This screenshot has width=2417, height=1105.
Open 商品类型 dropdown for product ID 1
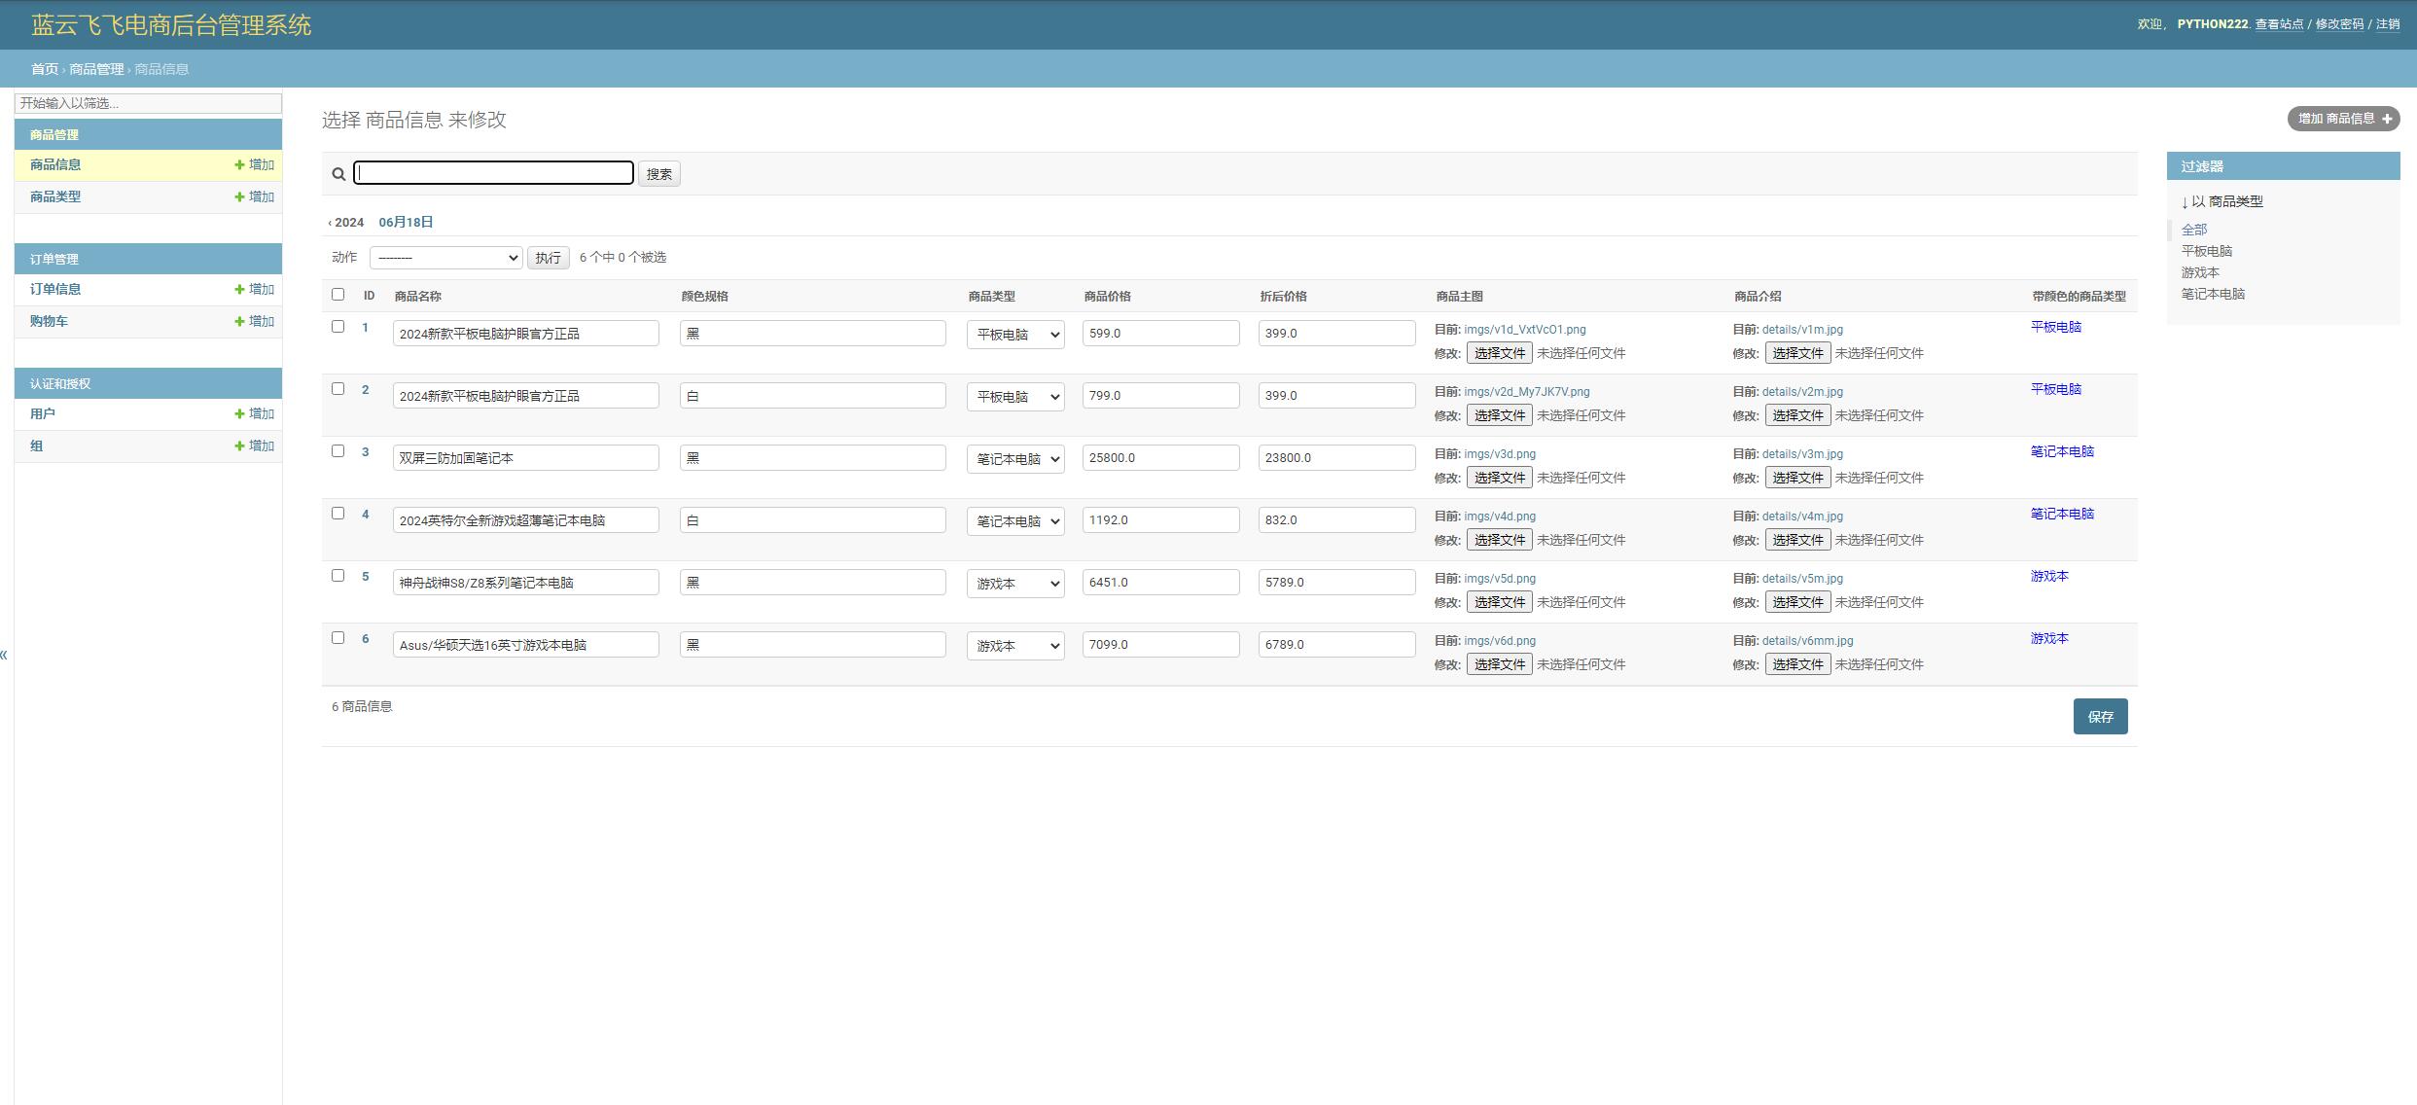coord(1014,335)
